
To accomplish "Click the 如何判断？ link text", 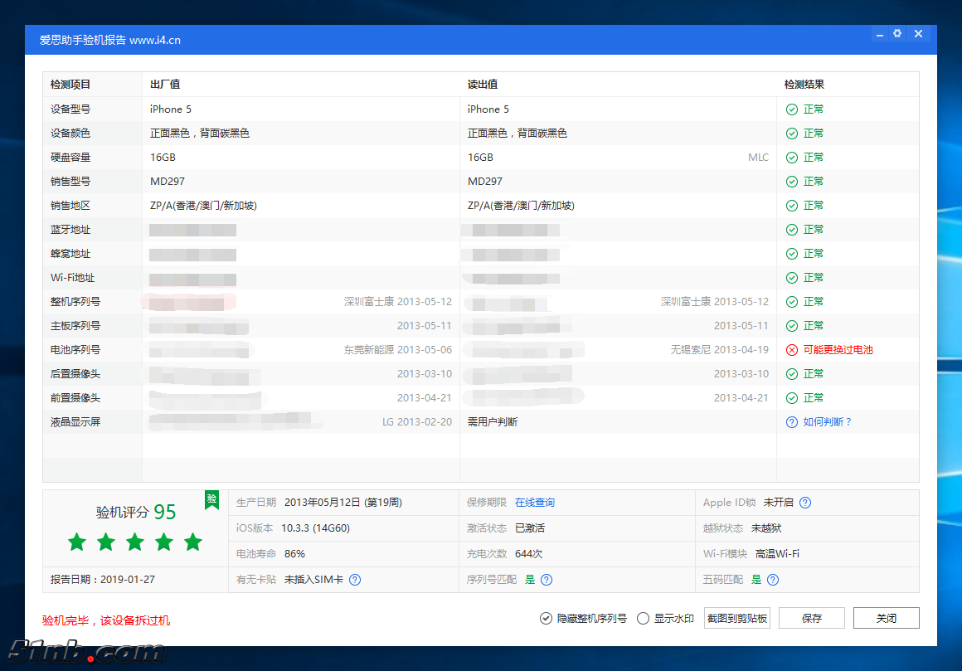I will click(827, 422).
